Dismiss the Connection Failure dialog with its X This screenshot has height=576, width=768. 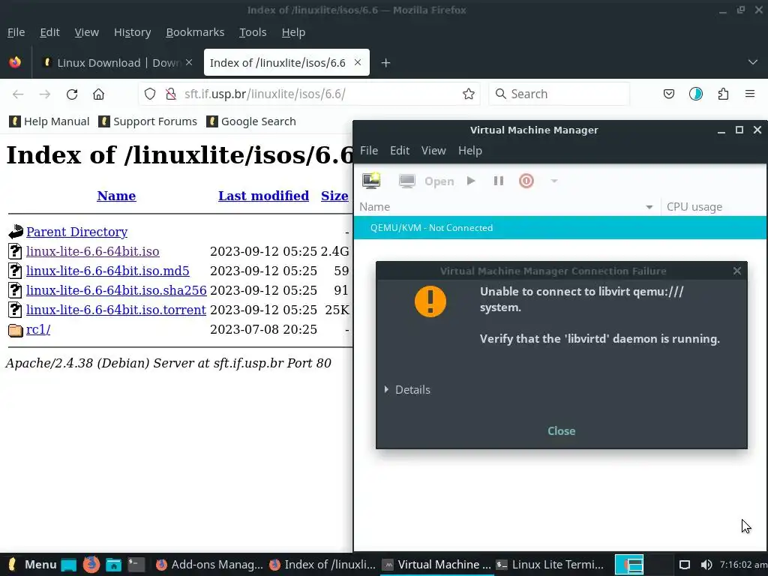pos(736,271)
